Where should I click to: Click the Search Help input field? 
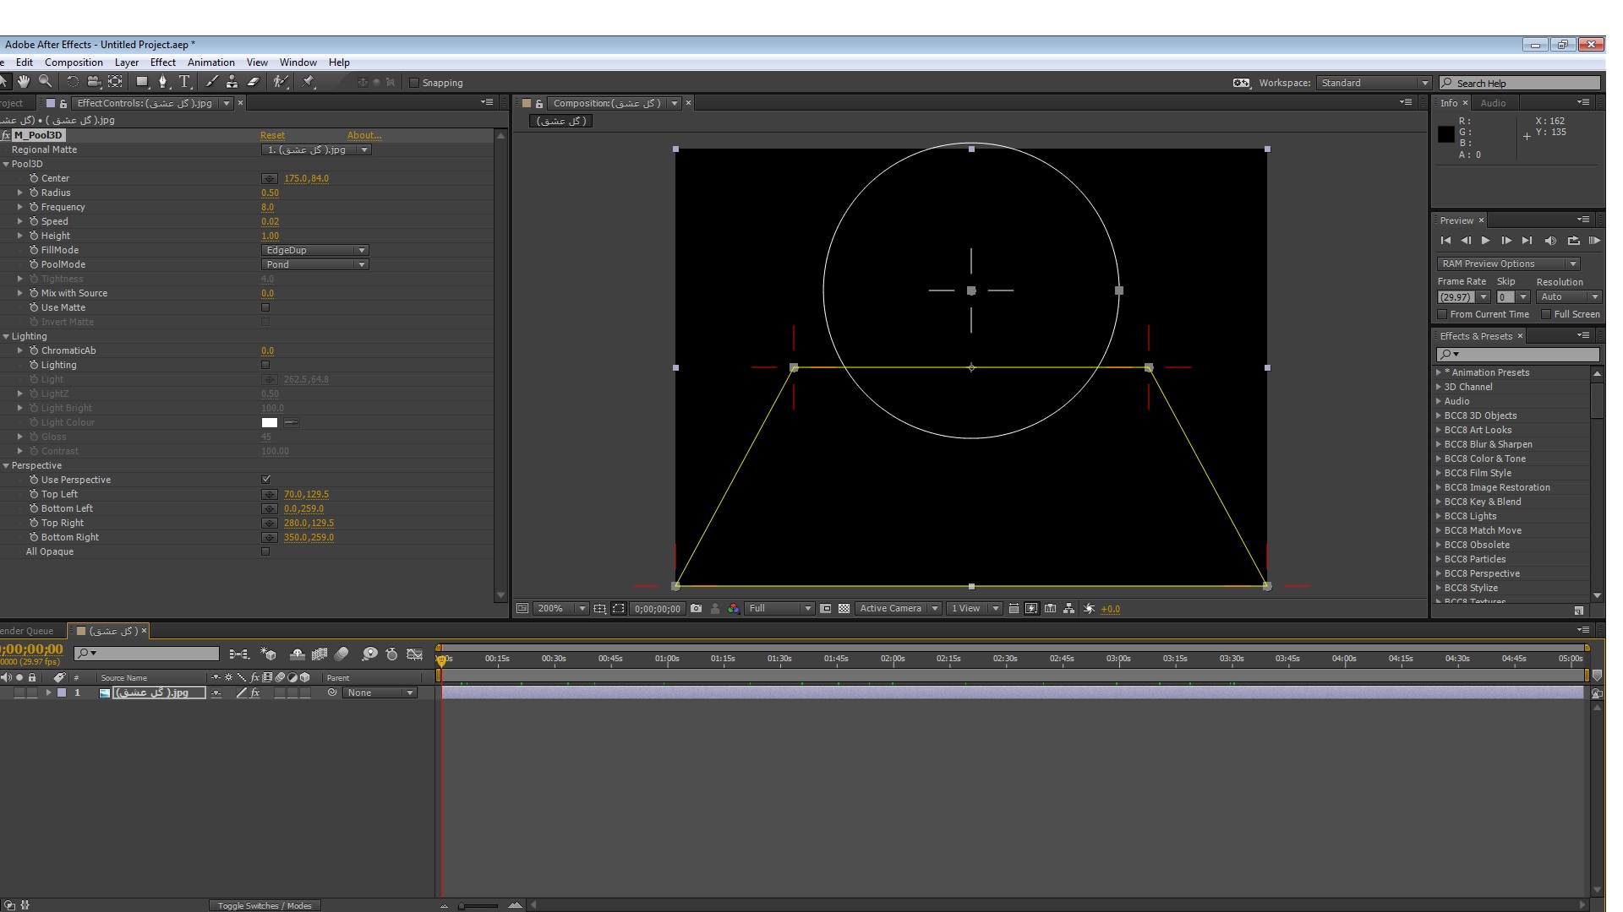(1519, 83)
